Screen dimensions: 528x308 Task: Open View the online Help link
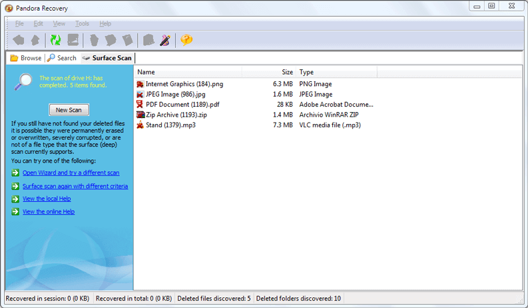pos(49,211)
